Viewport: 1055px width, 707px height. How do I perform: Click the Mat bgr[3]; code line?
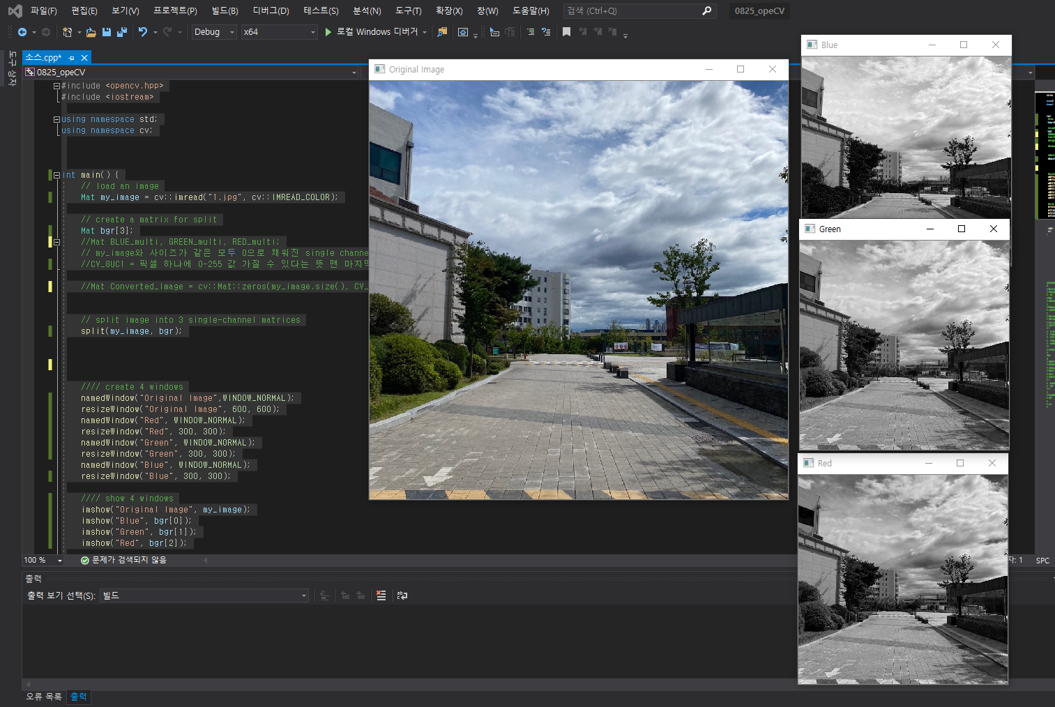coord(107,231)
